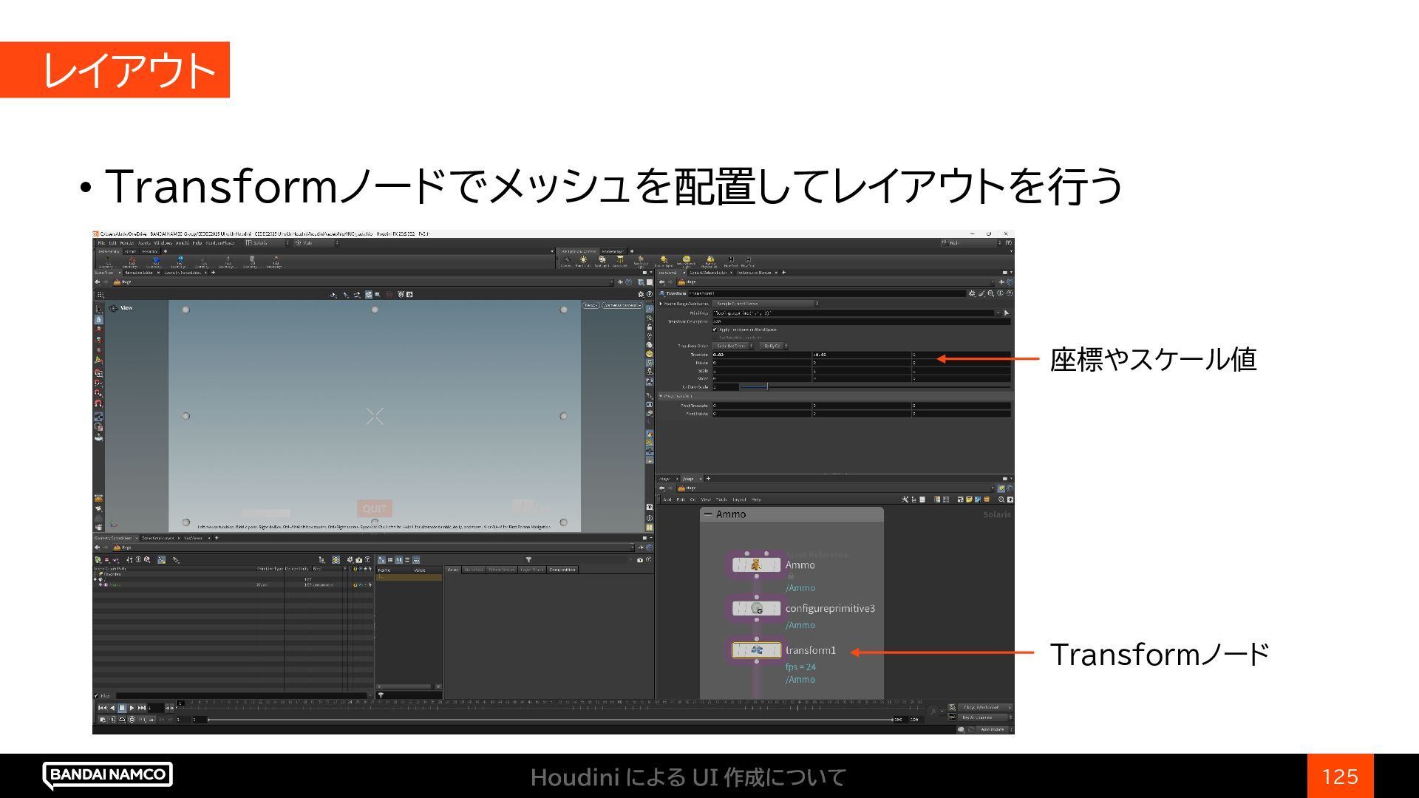
Task: Click the network editor search icon
Action: (x=1001, y=499)
